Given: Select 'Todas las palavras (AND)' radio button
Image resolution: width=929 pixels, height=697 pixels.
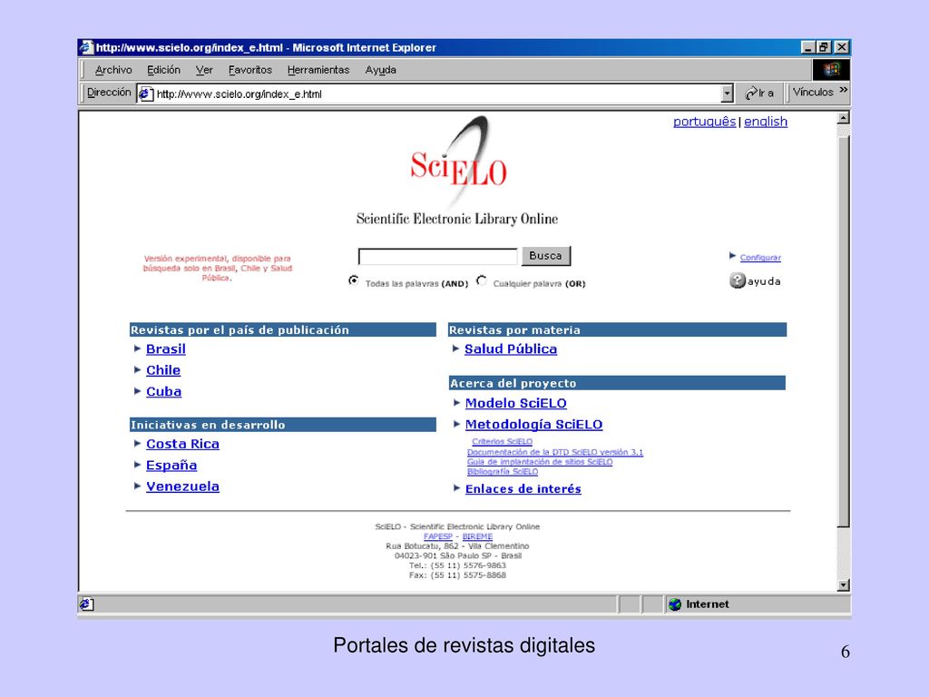Looking at the screenshot, I should click(x=354, y=280).
